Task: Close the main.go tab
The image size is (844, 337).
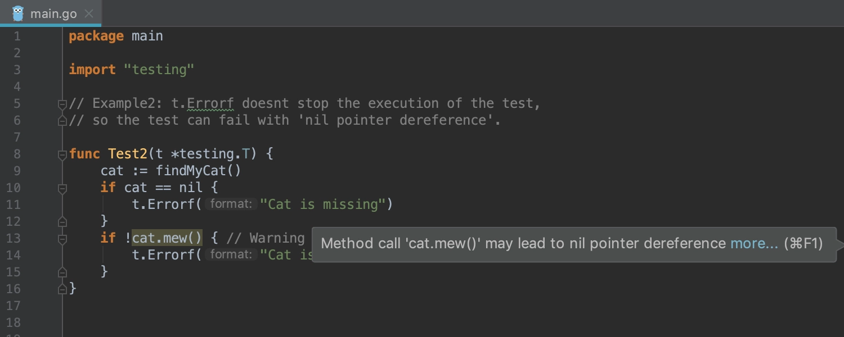Action: (89, 14)
